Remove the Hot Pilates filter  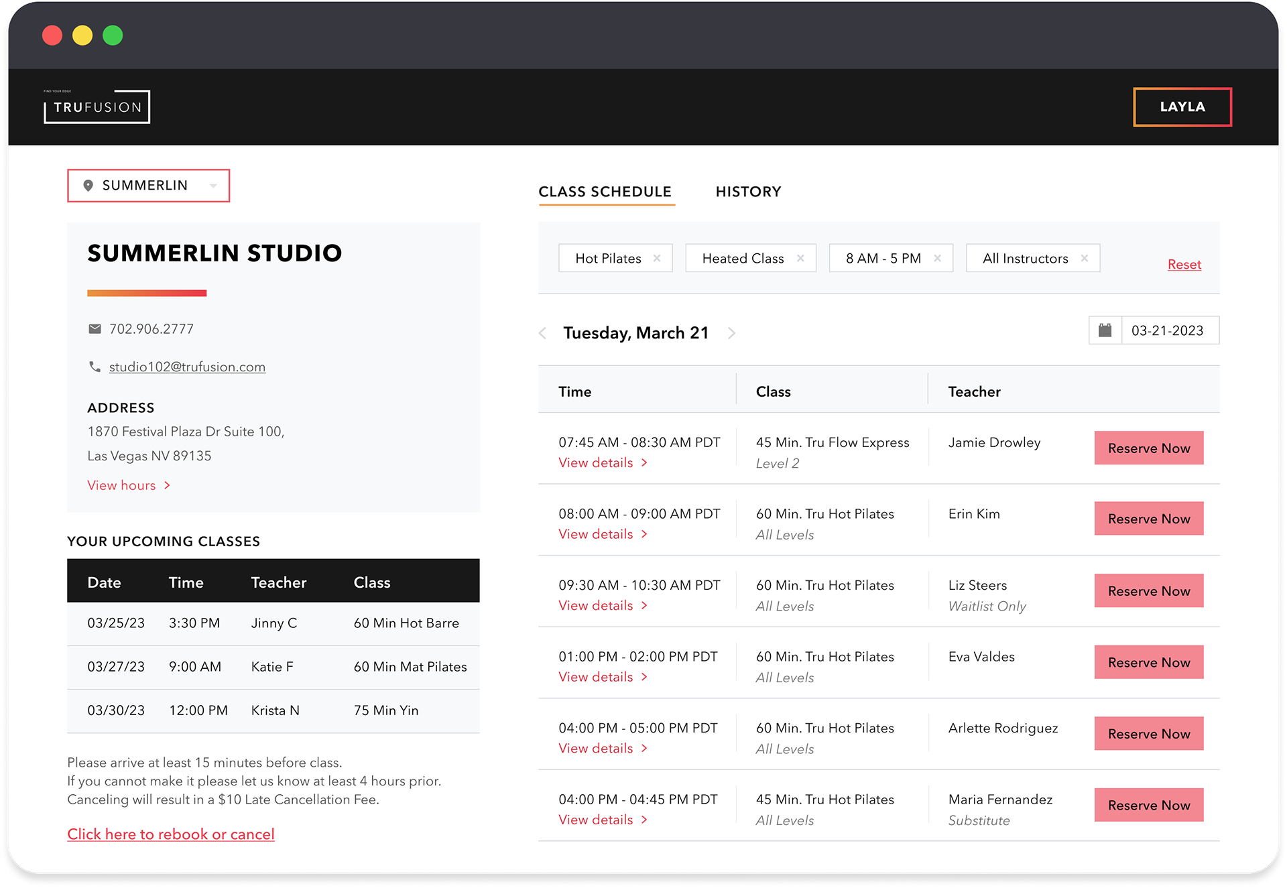(x=657, y=258)
